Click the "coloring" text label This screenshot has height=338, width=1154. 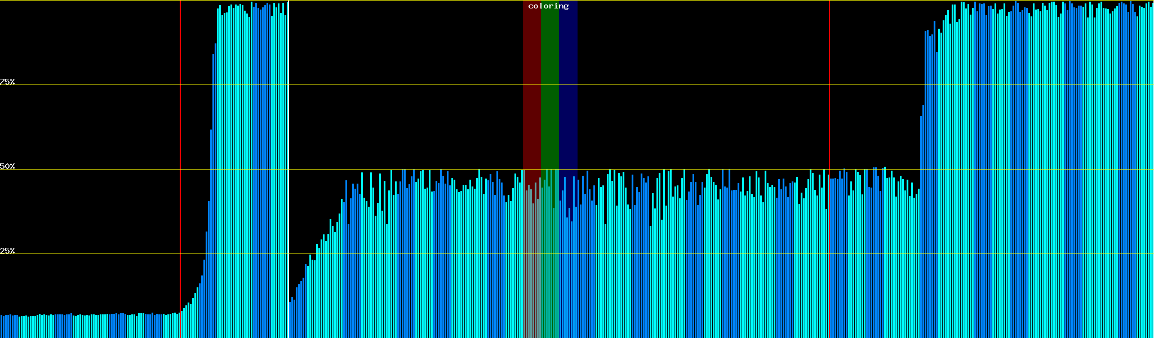coord(548,6)
